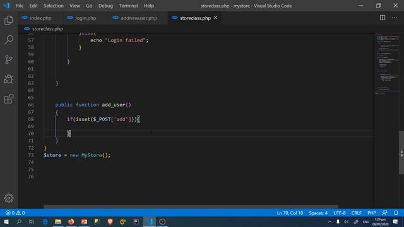Viewport: 404px width, 227px height.
Task: Open the View menu
Action: [74, 6]
